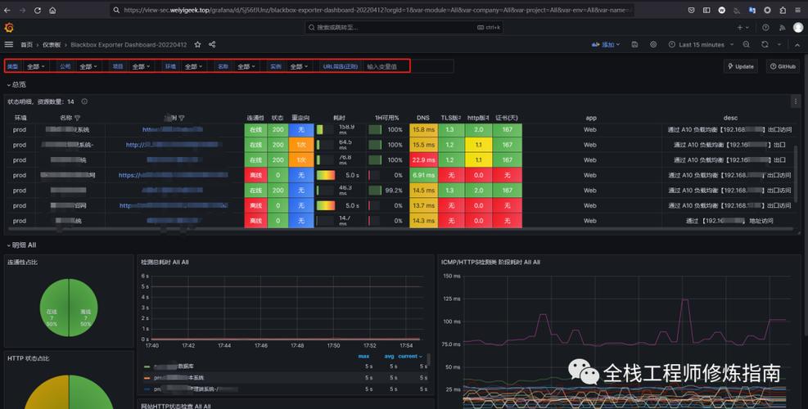Open dashboard settings gear icon

pos(653,45)
